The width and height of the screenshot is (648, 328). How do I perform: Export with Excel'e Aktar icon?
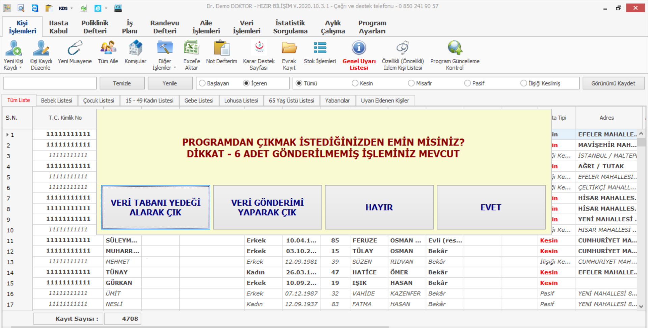(192, 48)
